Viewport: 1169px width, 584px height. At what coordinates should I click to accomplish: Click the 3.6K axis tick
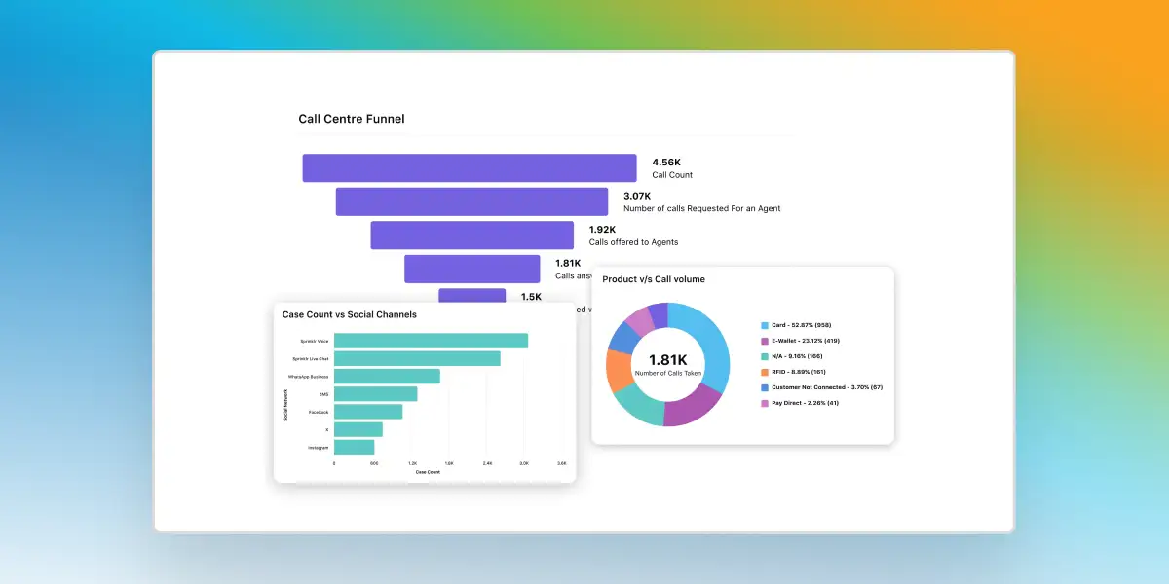coord(562,464)
